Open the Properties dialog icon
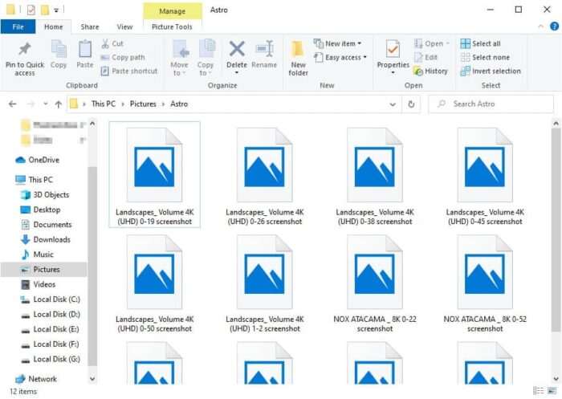 pyautogui.click(x=393, y=50)
